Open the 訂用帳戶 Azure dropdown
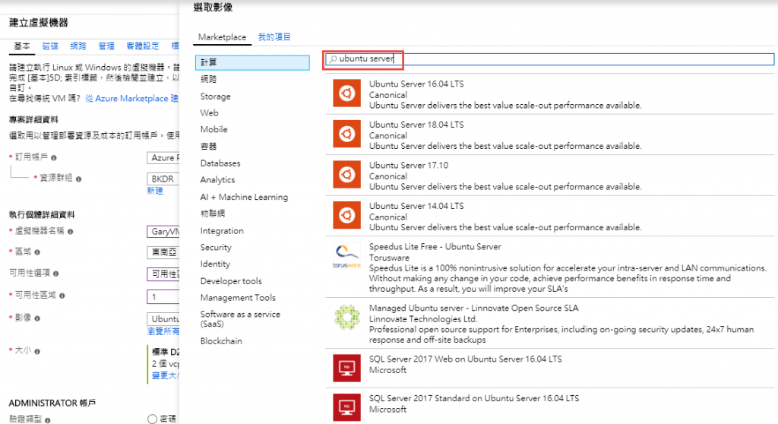 pyautogui.click(x=163, y=158)
